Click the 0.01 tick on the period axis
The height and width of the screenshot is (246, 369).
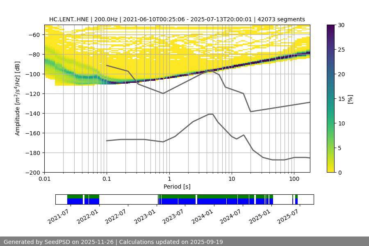[44, 179]
